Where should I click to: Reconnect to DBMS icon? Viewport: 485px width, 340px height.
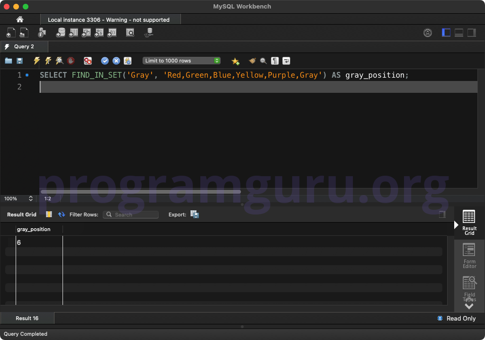click(149, 33)
